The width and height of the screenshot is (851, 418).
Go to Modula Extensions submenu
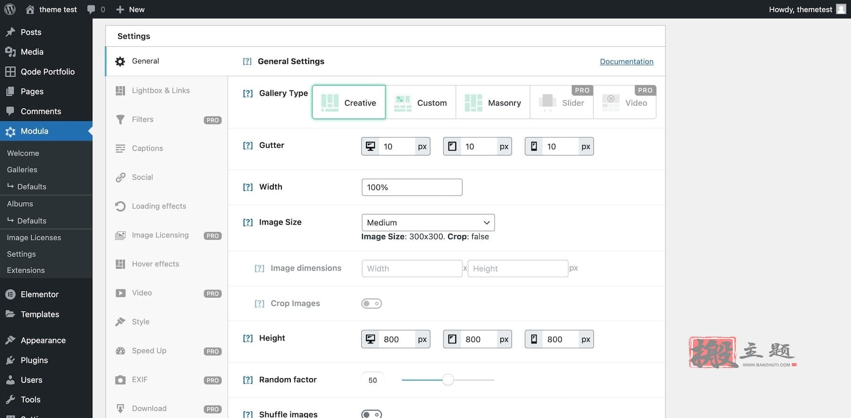26,270
